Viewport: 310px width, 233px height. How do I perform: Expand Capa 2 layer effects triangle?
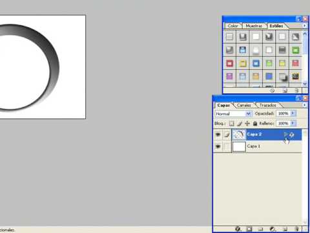(x=285, y=135)
